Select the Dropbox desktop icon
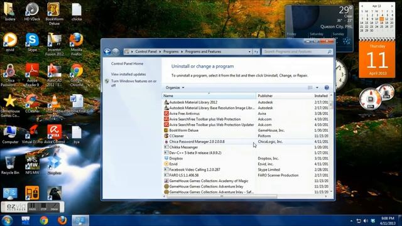 click(55, 165)
